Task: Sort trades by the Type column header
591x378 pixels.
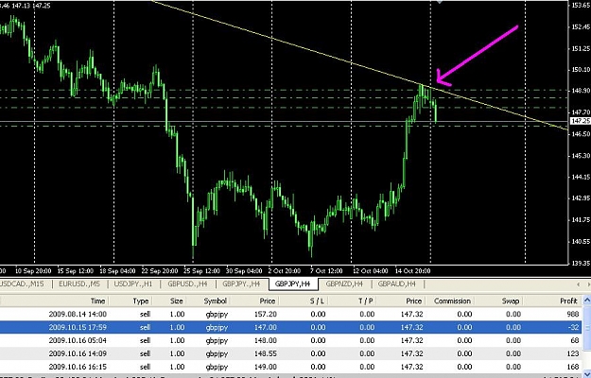Action: point(130,301)
